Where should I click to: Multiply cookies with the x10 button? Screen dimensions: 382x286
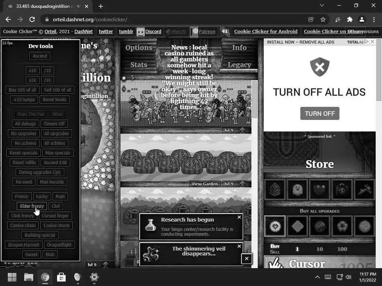(x=32, y=70)
